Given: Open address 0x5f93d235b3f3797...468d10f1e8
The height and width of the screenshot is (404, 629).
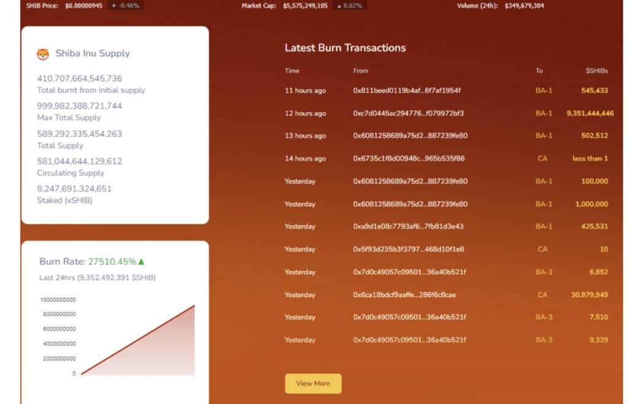Looking at the screenshot, I should 408,249.
